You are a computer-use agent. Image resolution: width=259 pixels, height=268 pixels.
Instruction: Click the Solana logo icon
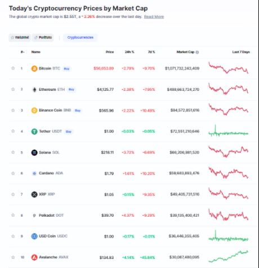point(34,152)
